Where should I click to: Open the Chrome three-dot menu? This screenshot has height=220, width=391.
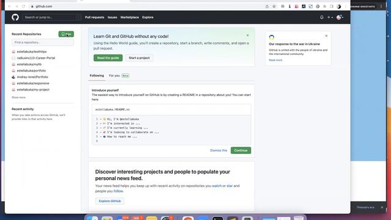(x=346, y=7)
